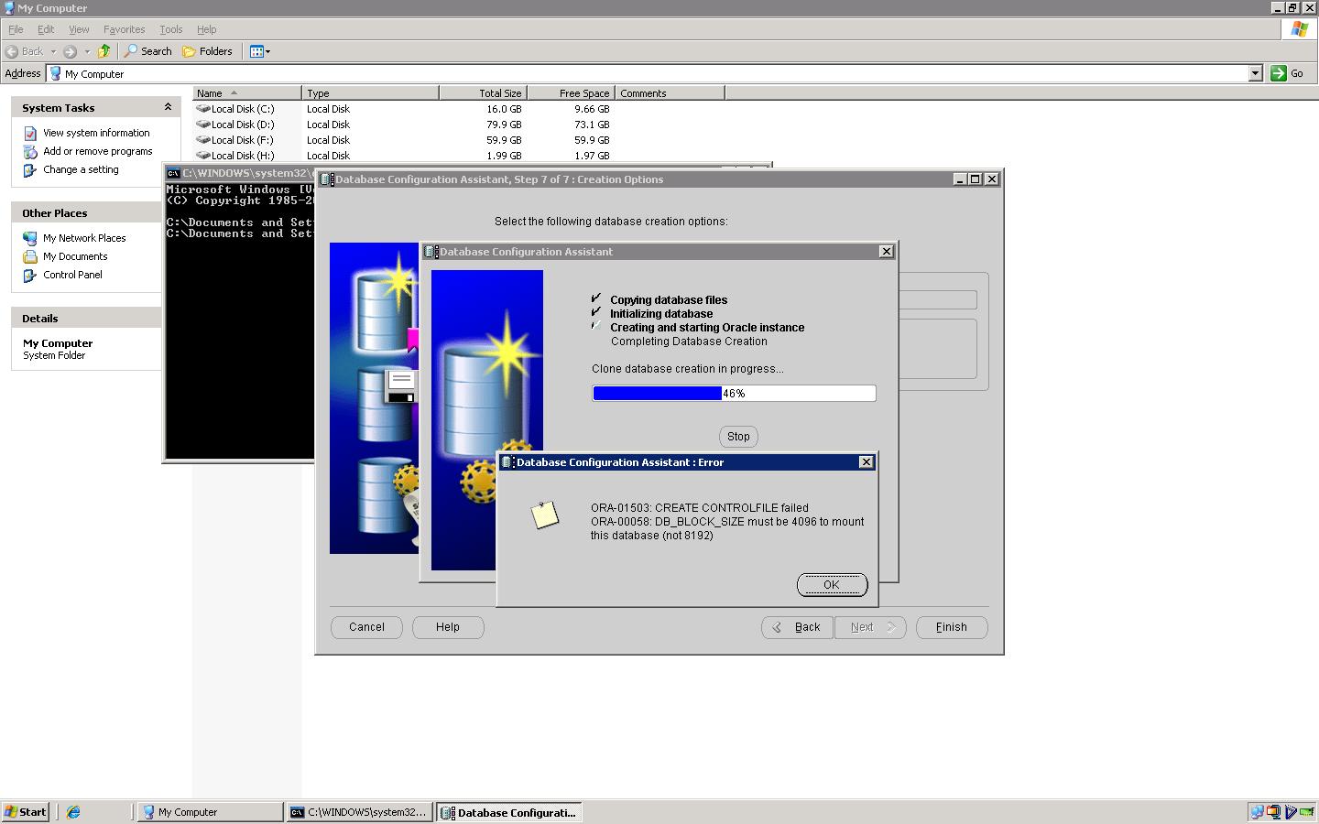1319x824 pixels.
Task: Maximize the Database Configuration Assistant wizard
Action: pyautogui.click(x=976, y=179)
